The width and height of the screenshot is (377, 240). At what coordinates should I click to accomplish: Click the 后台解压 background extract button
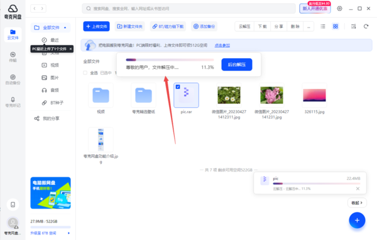(237, 65)
